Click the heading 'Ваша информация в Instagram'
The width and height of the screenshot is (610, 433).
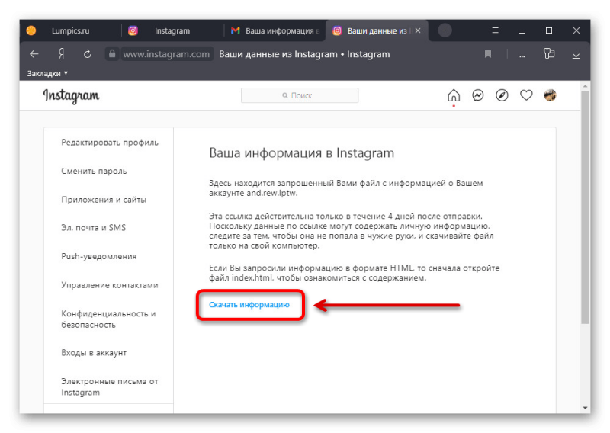(301, 153)
